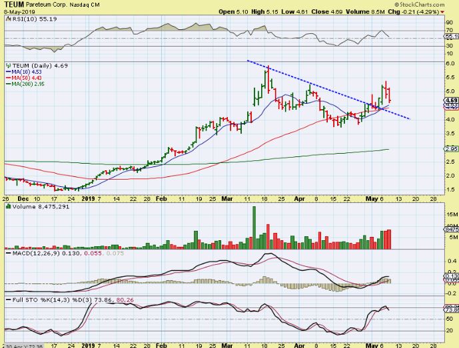Click the 15M label on the volume scale
This screenshot has height=348, width=459.
click(452, 215)
